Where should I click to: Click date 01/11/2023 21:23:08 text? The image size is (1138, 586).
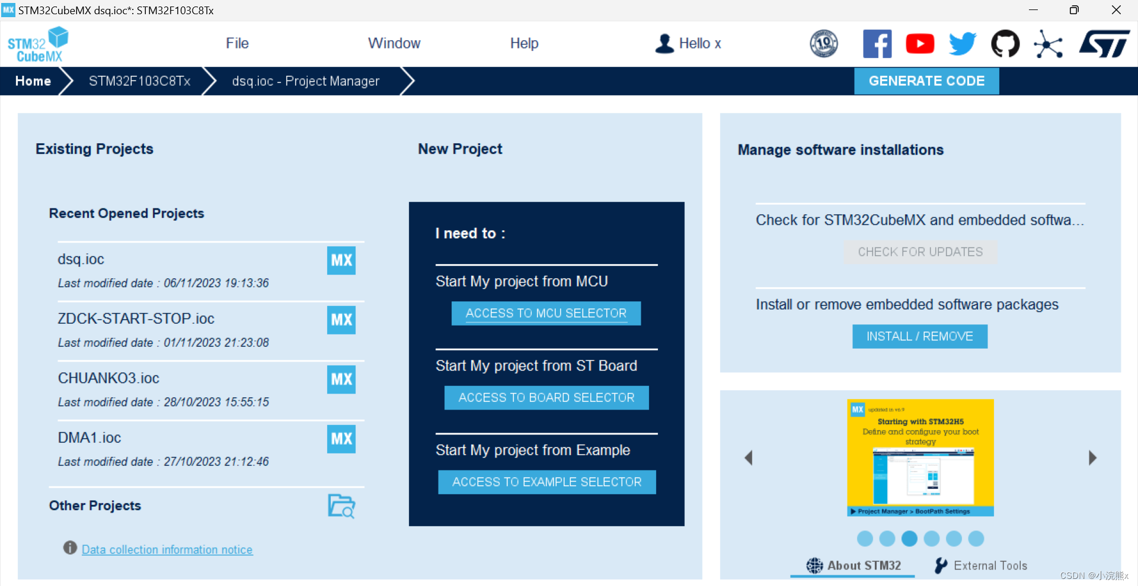(216, 343)
